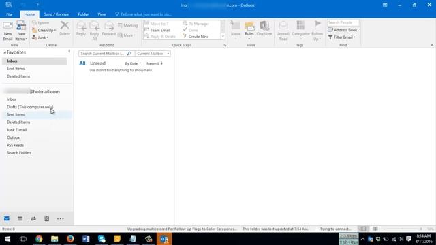Open more navigation options (three dots)
This screenshot has height=245, width=436.
(61, 219)
